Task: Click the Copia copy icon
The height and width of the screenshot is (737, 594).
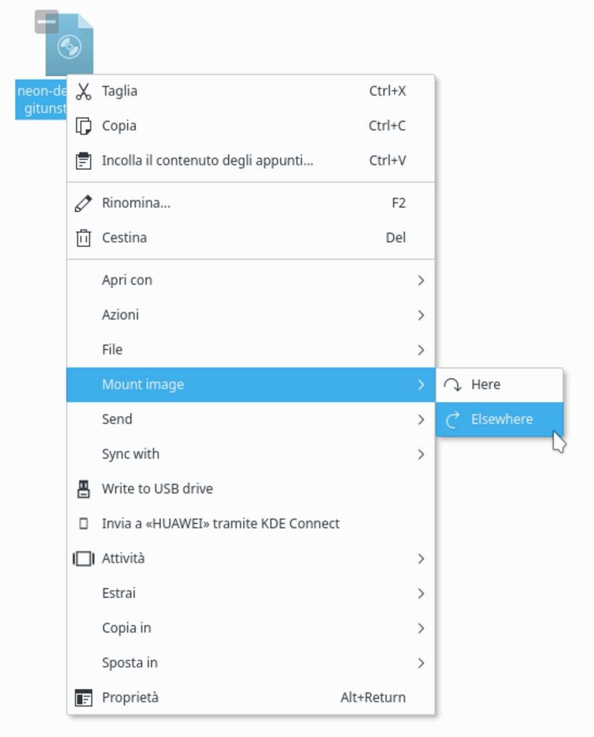Action: coord(84,126)
